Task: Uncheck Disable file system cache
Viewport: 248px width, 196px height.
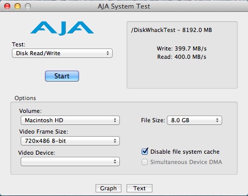Action: point(145,152)
